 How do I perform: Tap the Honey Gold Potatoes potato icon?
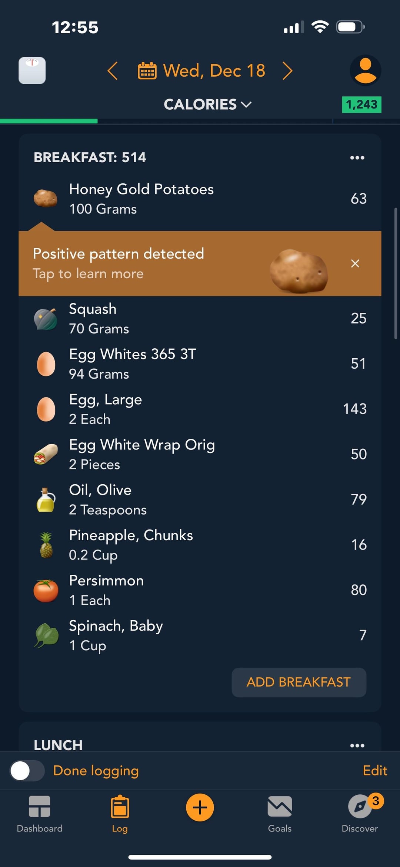coord(46,198)
